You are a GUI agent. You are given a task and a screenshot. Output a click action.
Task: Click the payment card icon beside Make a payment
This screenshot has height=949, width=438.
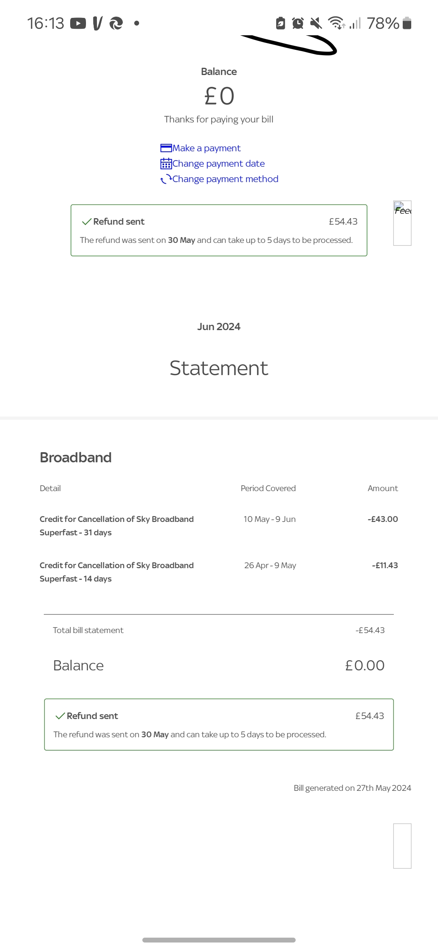[x=165, y=148]
